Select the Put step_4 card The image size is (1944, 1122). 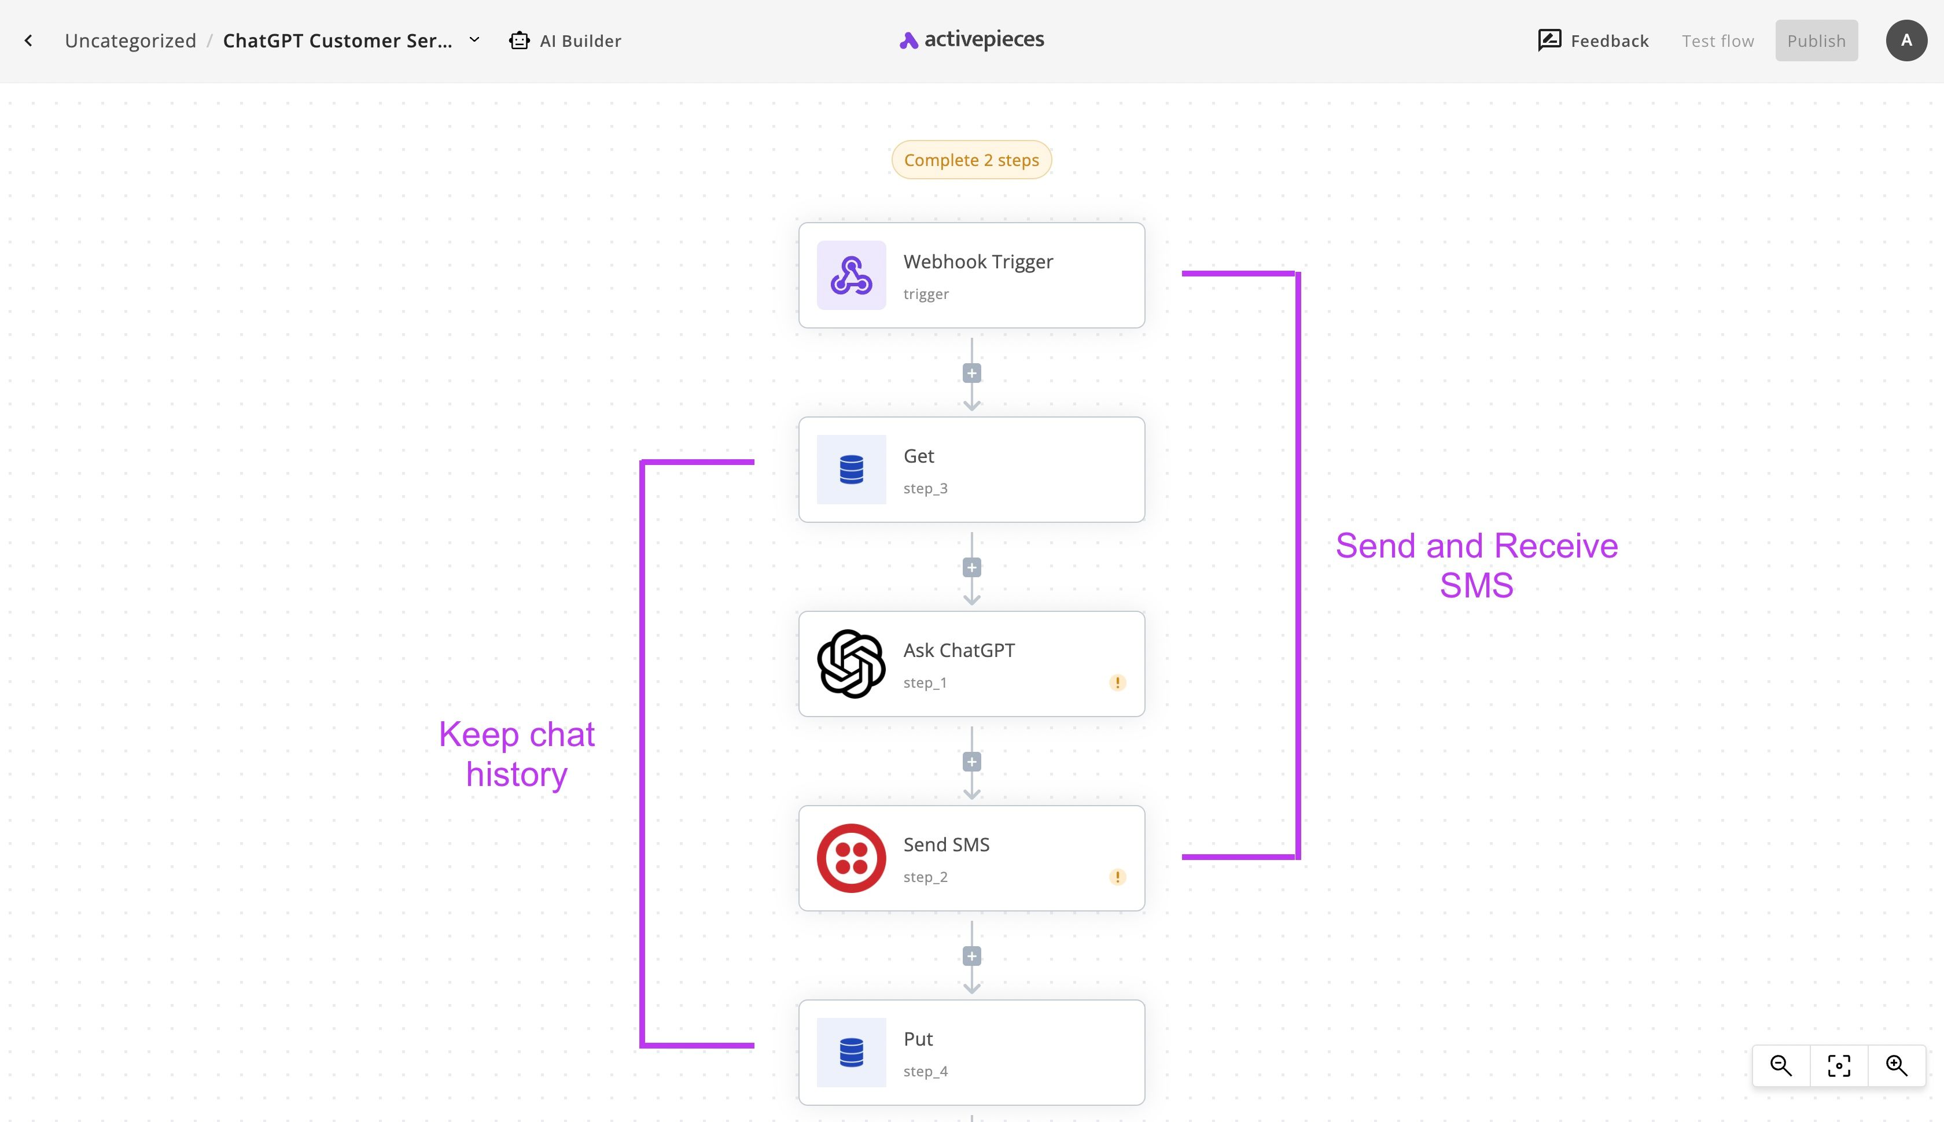click(x=971, y=1052)
